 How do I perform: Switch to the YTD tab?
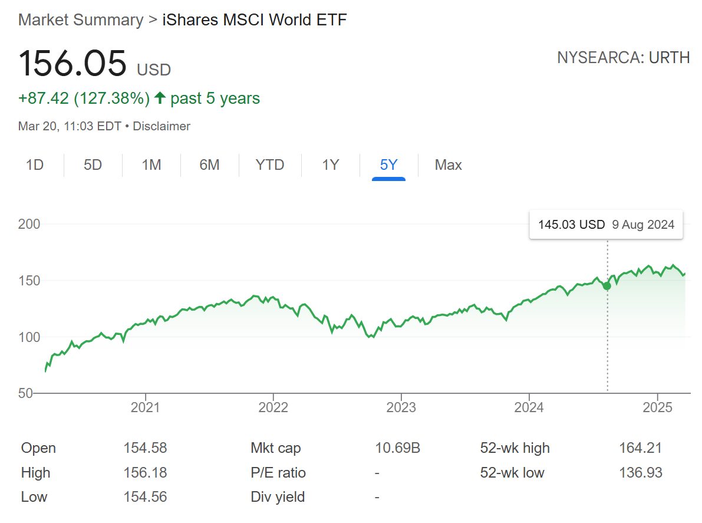(x=270, y=165)
